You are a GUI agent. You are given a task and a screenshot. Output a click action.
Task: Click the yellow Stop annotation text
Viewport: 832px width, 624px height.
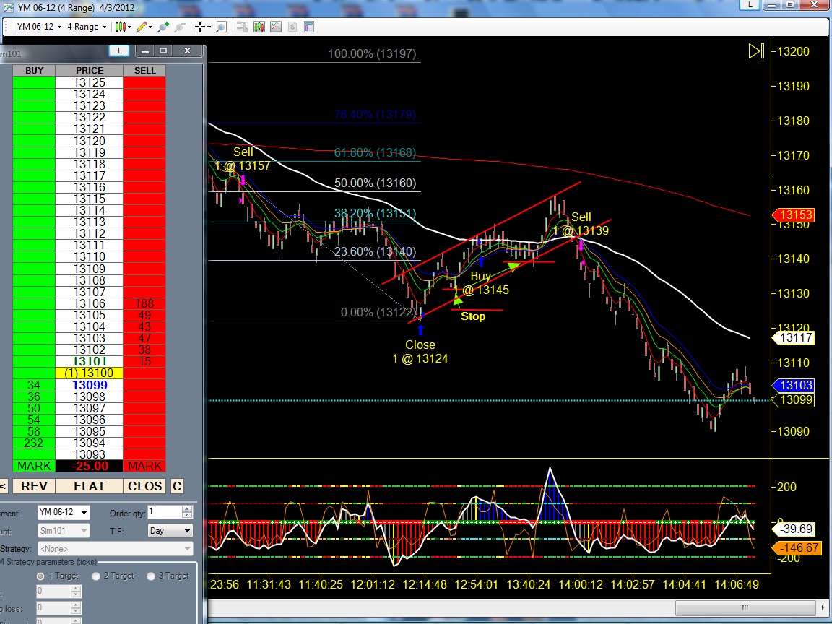473,316
